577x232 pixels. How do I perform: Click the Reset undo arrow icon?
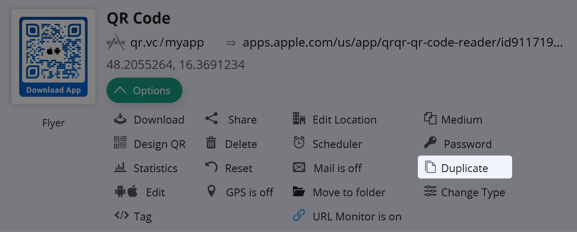click(x=211, y=167)
